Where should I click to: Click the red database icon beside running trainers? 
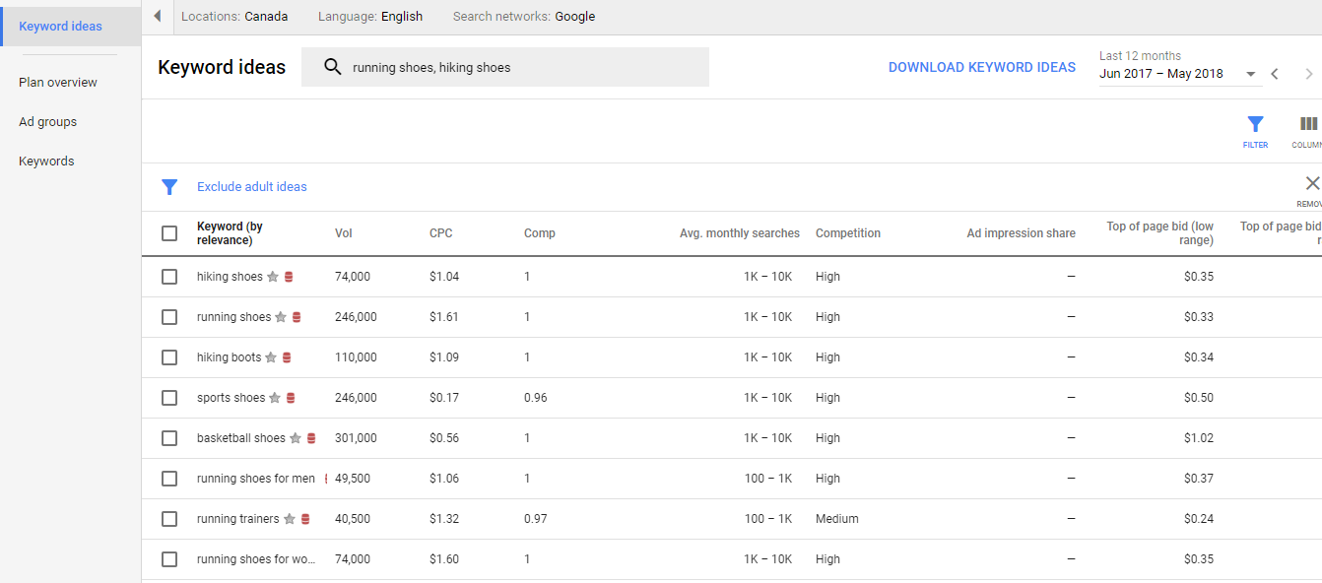click(x=305, y=519)
